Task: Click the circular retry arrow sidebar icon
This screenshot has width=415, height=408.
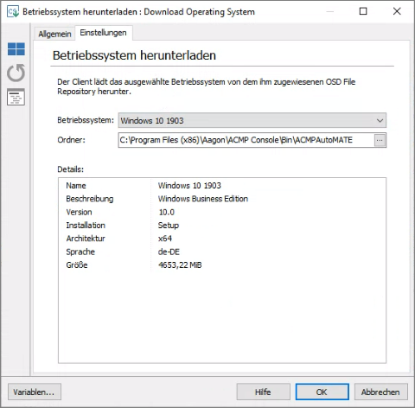Action: pyautogui.click(x=16, y=73)
